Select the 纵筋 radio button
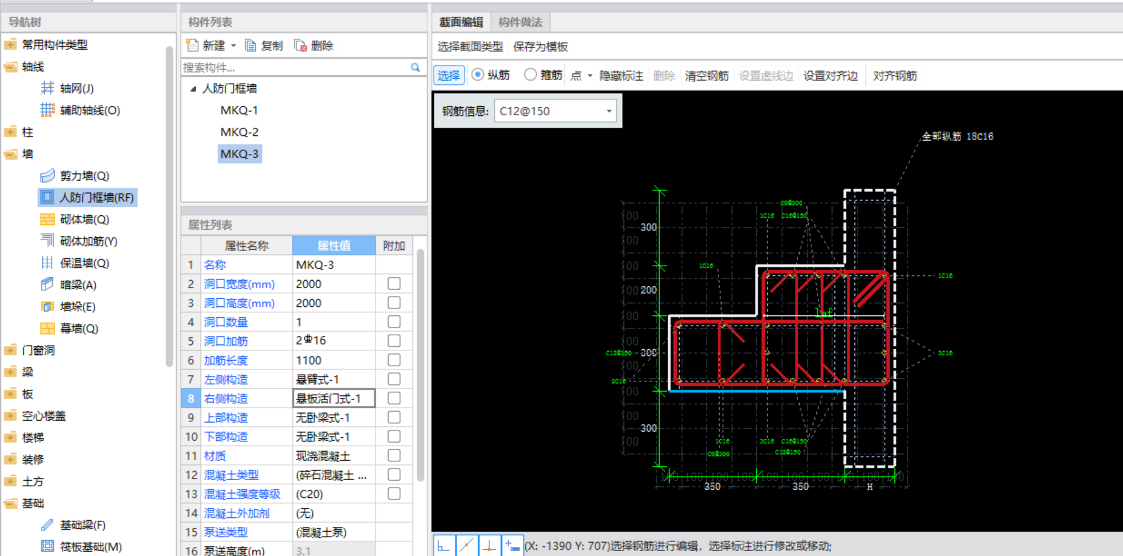This screenshot has height=556, width=1123. [x=478, y=75]
